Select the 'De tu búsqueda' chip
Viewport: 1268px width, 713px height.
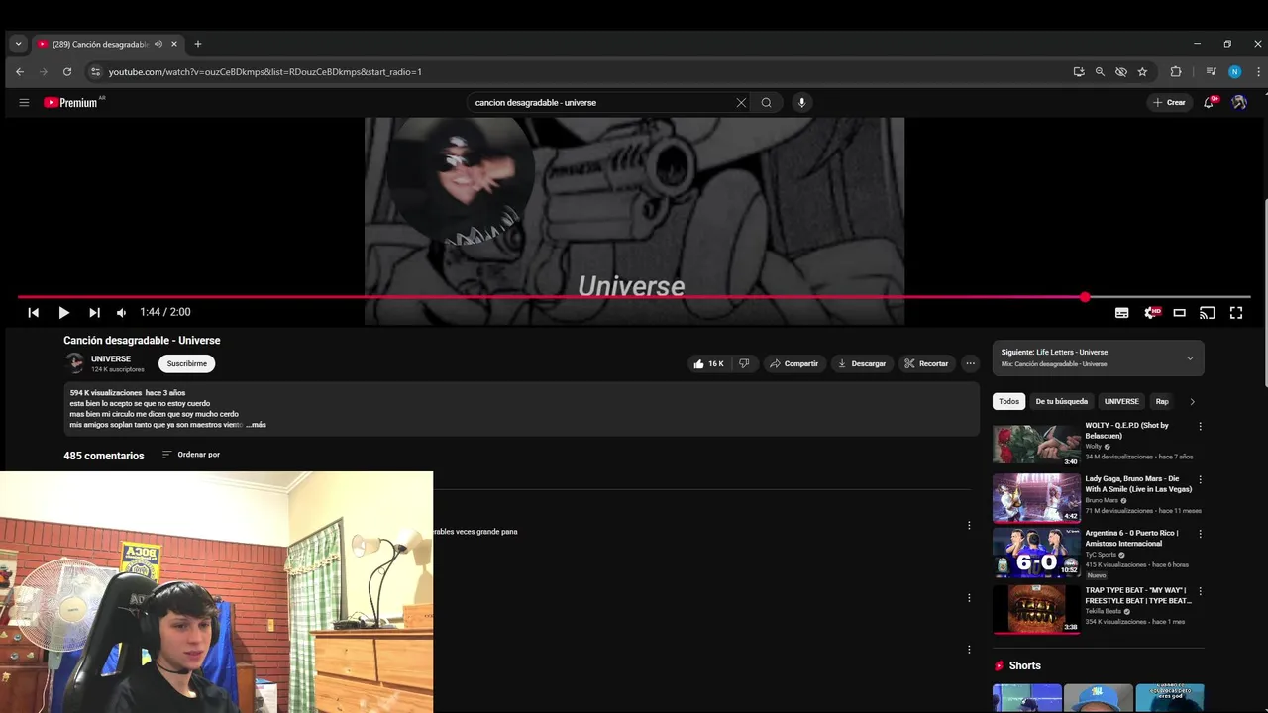[1061, 401]
